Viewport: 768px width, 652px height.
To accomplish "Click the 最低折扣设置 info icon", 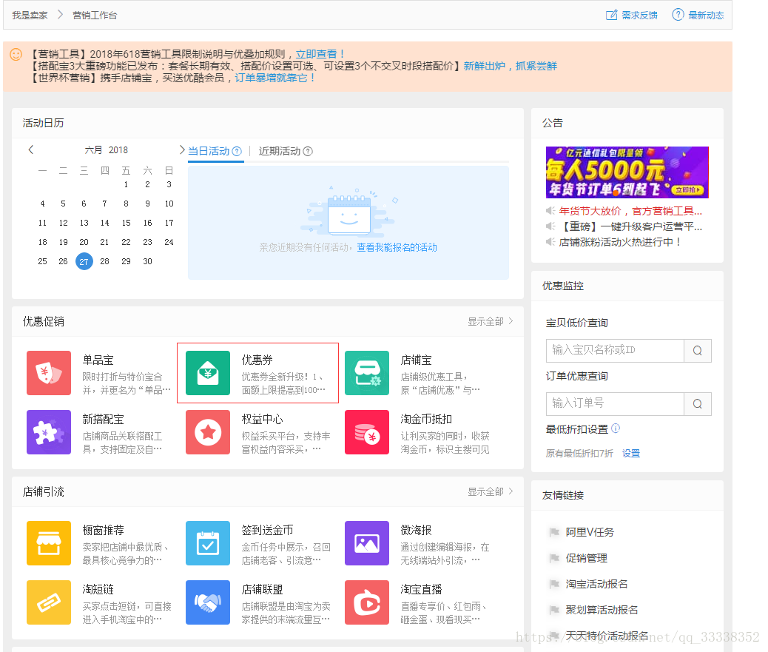I will click(616, 428).
